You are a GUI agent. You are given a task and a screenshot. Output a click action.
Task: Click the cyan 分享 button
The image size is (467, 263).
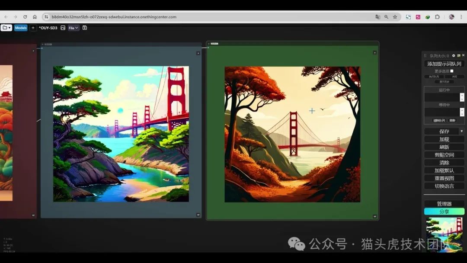click(x=444, y=212)
